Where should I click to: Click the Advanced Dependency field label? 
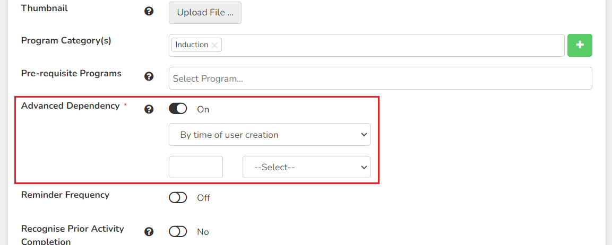[70, 106]
